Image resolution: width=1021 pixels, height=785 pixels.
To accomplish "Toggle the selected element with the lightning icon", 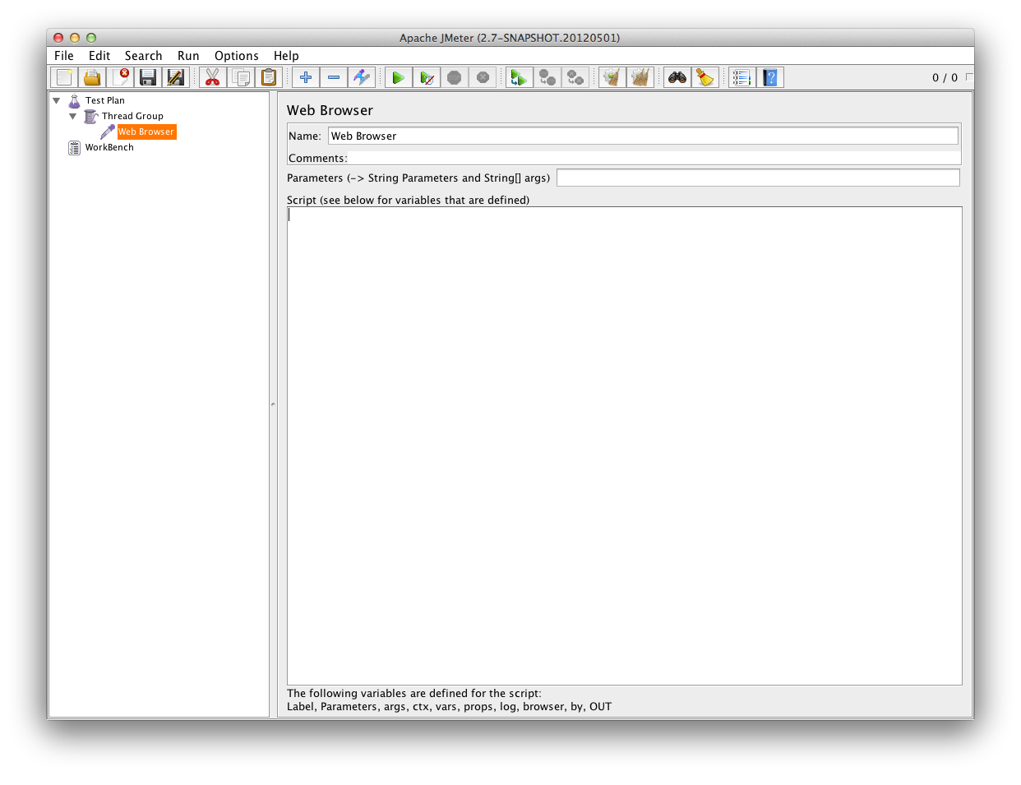I will [362, 76].
